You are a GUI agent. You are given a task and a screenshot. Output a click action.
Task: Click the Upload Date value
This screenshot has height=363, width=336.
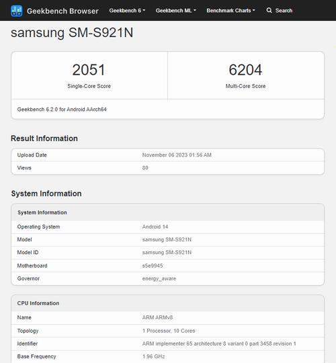[x=177, y=155]
